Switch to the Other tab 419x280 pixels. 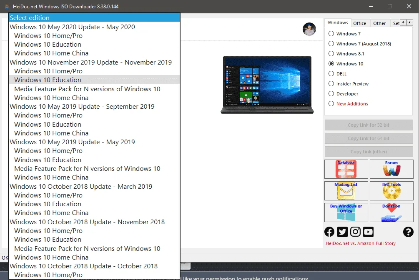pyautogui.click(x=379, y=23)
